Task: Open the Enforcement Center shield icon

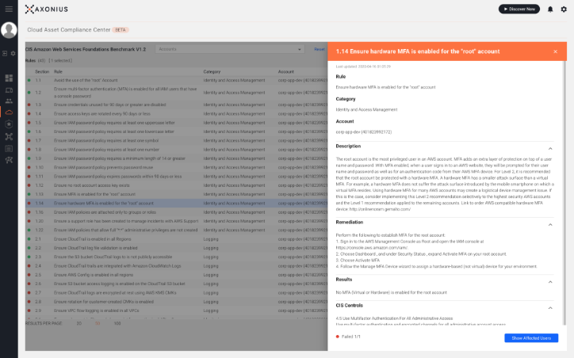Action: (9, 124)
